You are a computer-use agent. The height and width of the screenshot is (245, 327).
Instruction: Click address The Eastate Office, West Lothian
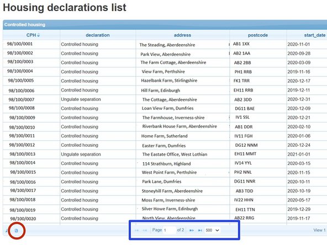[x=175, y=155]
